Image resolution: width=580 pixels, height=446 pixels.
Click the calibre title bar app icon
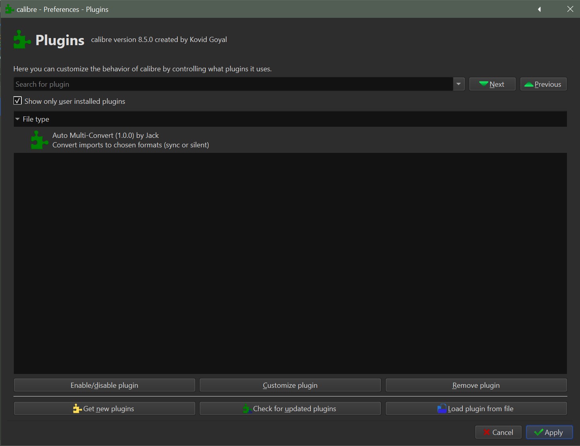pyautogui.click(x=10, y=9)
